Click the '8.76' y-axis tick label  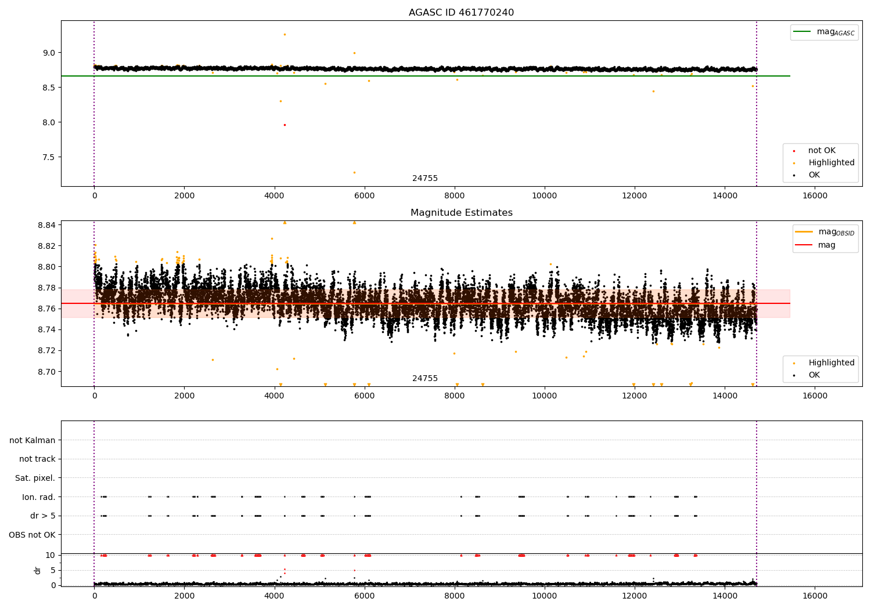(46, 309)
